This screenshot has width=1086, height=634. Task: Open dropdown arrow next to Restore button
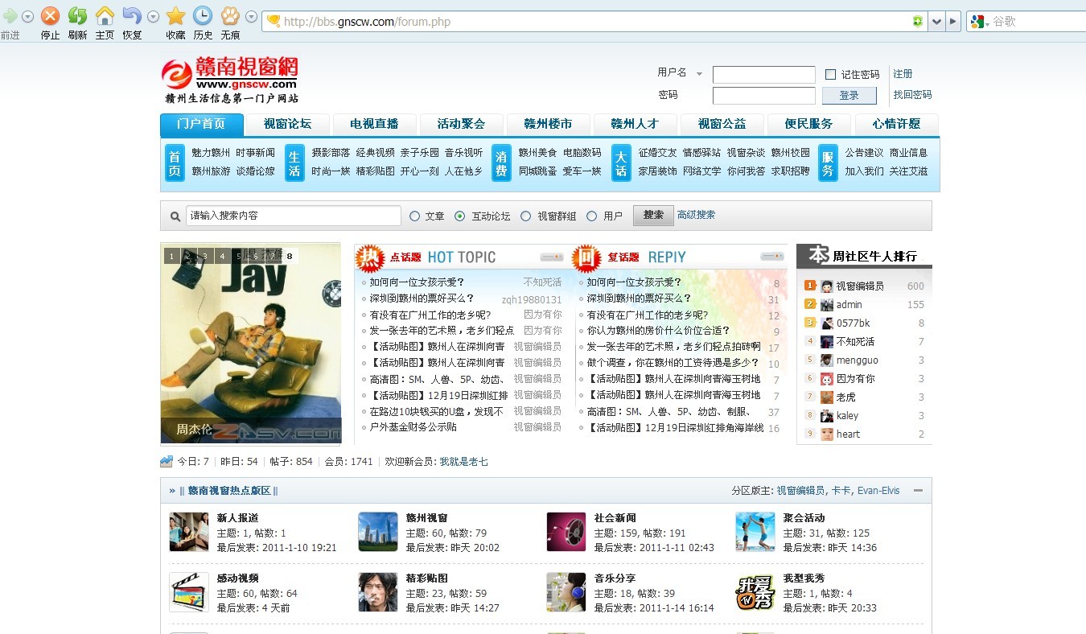[x=154, y=17]
